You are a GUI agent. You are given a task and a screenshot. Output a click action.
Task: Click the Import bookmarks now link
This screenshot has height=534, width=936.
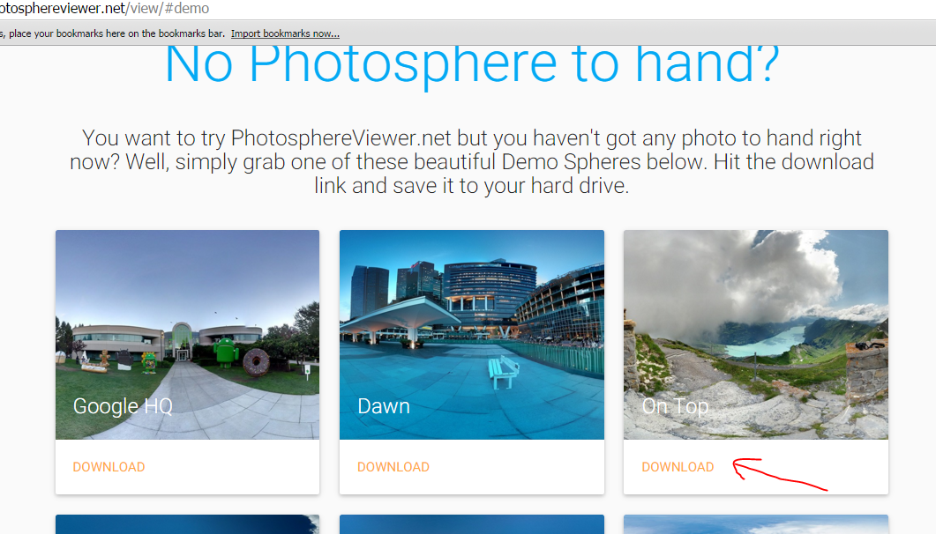[285, 33]
